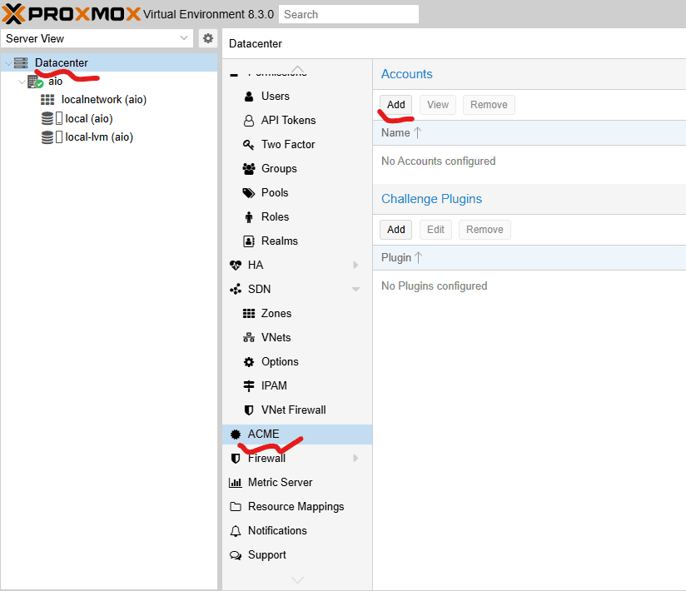686x591 pixels.
Task: Click the Metric Server chart icon
Action: [x=236, y=483]
